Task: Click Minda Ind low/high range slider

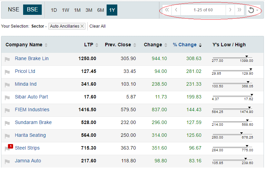Action: pyautogui.click(x=233, y=83)
